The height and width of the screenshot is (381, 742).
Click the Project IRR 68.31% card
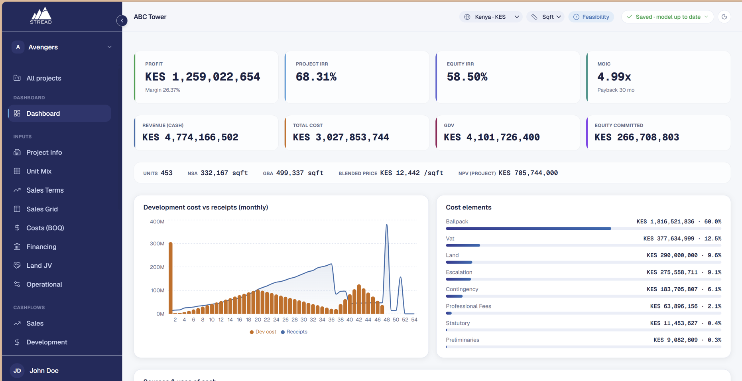357,77
